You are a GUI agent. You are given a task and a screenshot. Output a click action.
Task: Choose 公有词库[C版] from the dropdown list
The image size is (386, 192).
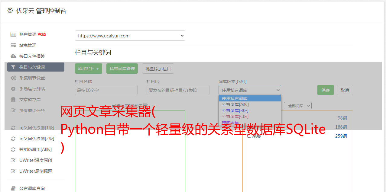click(250, 117)
